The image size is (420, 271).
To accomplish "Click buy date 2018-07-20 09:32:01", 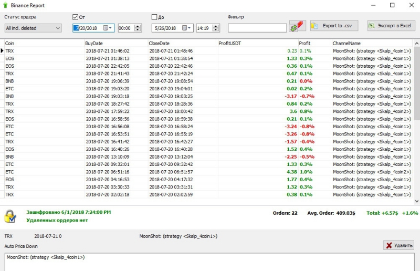I will [108, 164].
